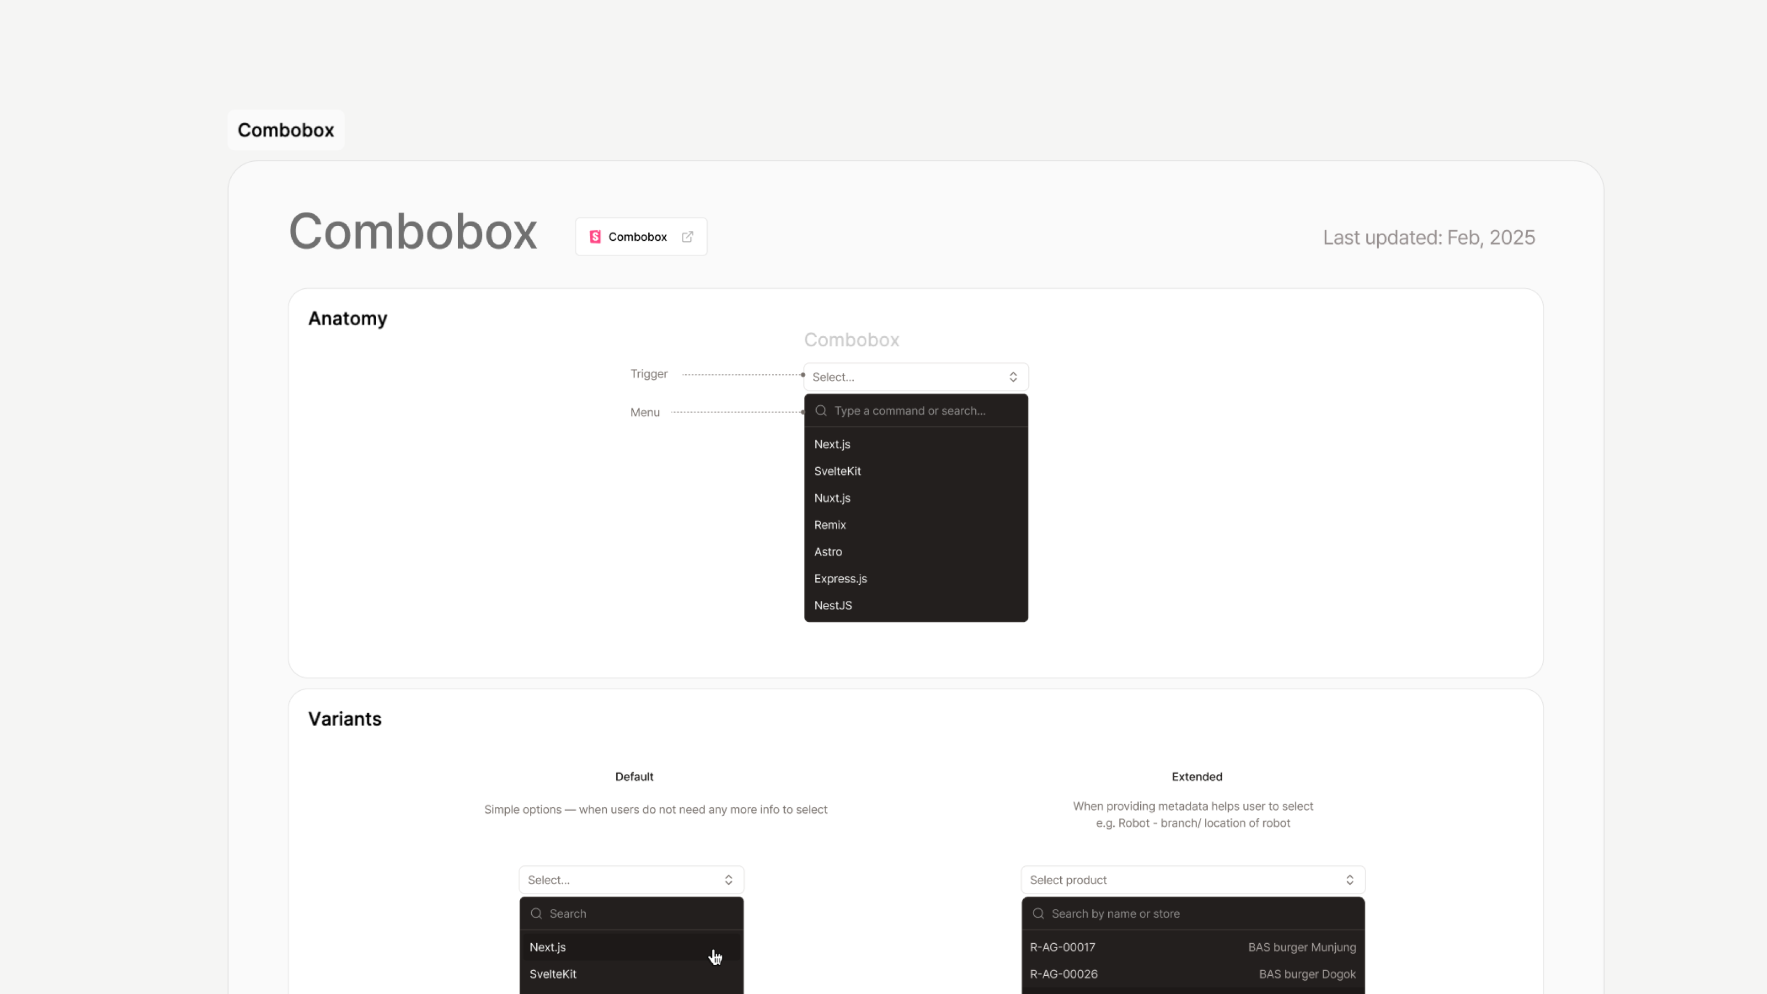The height and width of the screenshot is (994, 1767).
Task: Click the Type a command or search field
Action: pos(919,411)
